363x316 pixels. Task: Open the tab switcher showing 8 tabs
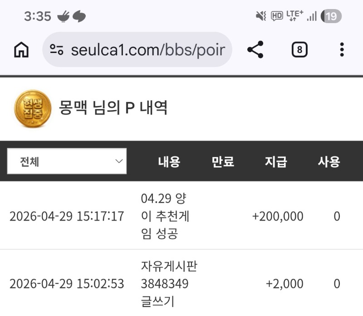pyautogui.click(x=299, y=50)
